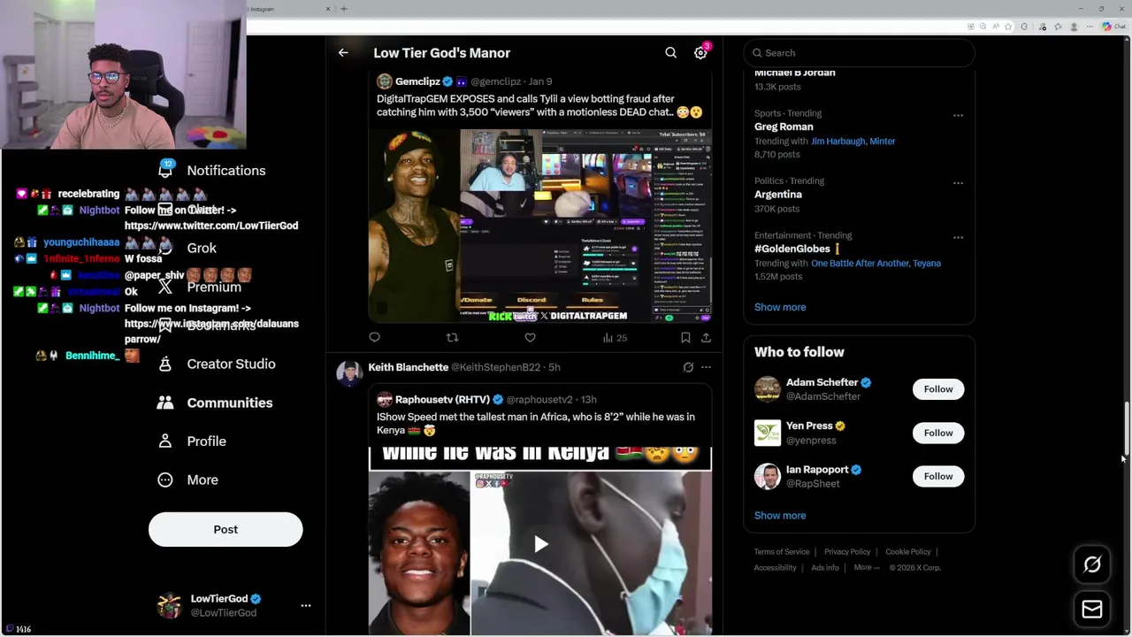Search within Low Tier God's Manor community
Image resolution: width=1132 pixels, height=637 pixels.
(x=671, y=53)
